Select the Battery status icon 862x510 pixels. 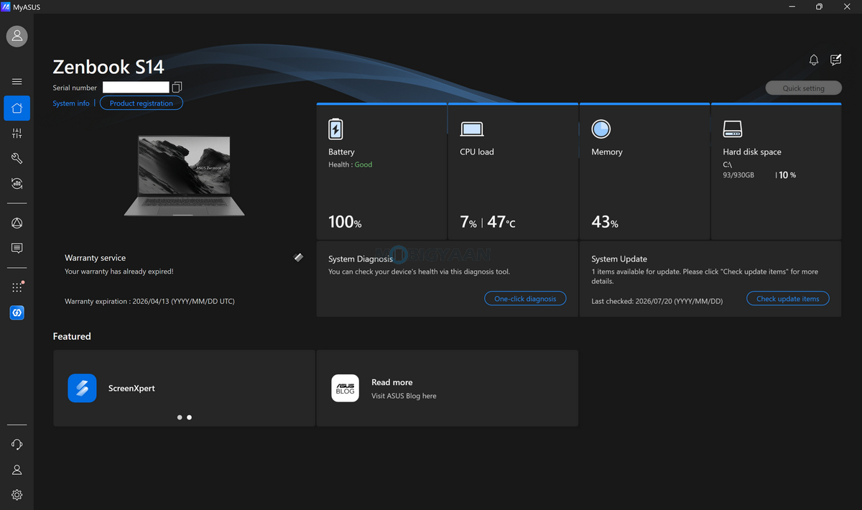point(335,129)
